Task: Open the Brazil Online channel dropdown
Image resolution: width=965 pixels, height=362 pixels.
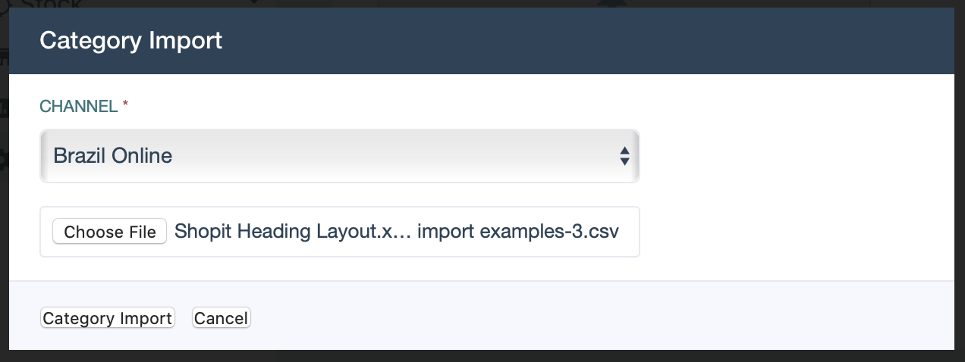Action: [339, 156]
